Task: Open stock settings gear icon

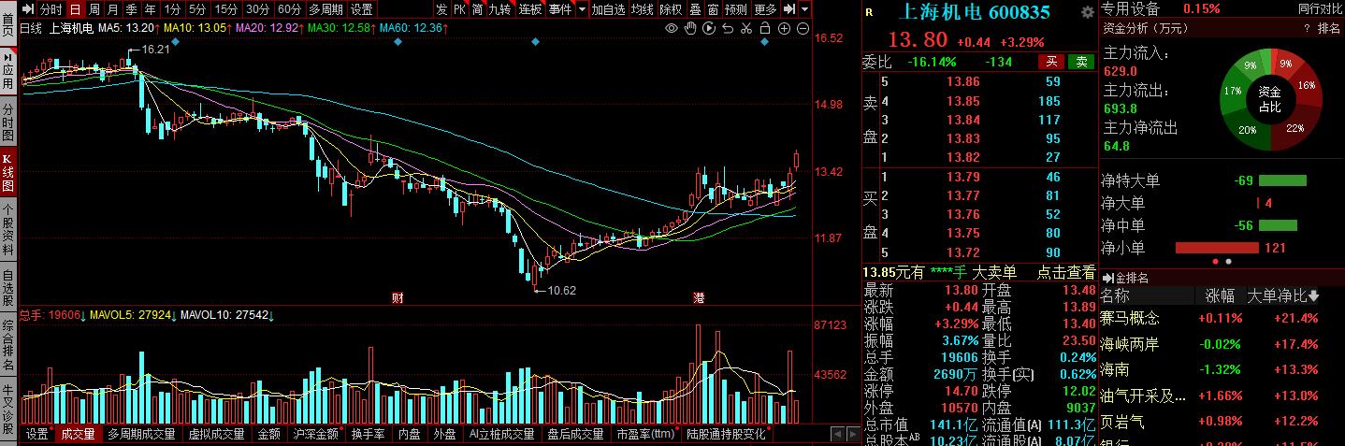Action: (x=1087, y=12)
